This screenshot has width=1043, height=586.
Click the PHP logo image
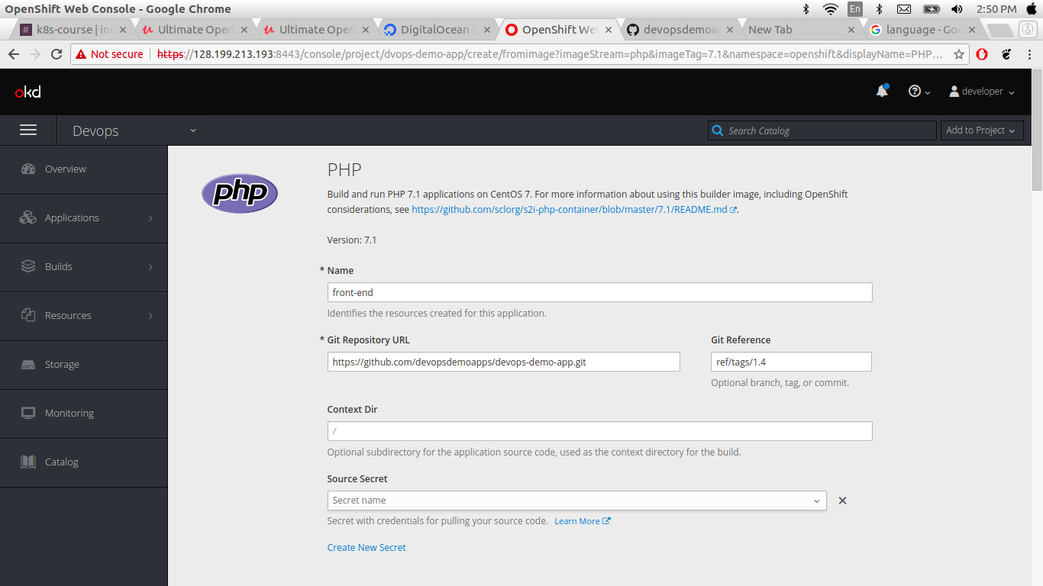[240, 193]
